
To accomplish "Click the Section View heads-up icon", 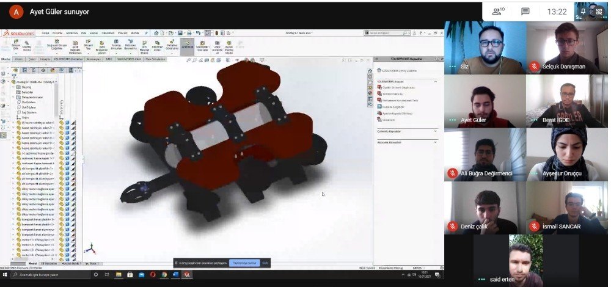I will coord(207,60).
